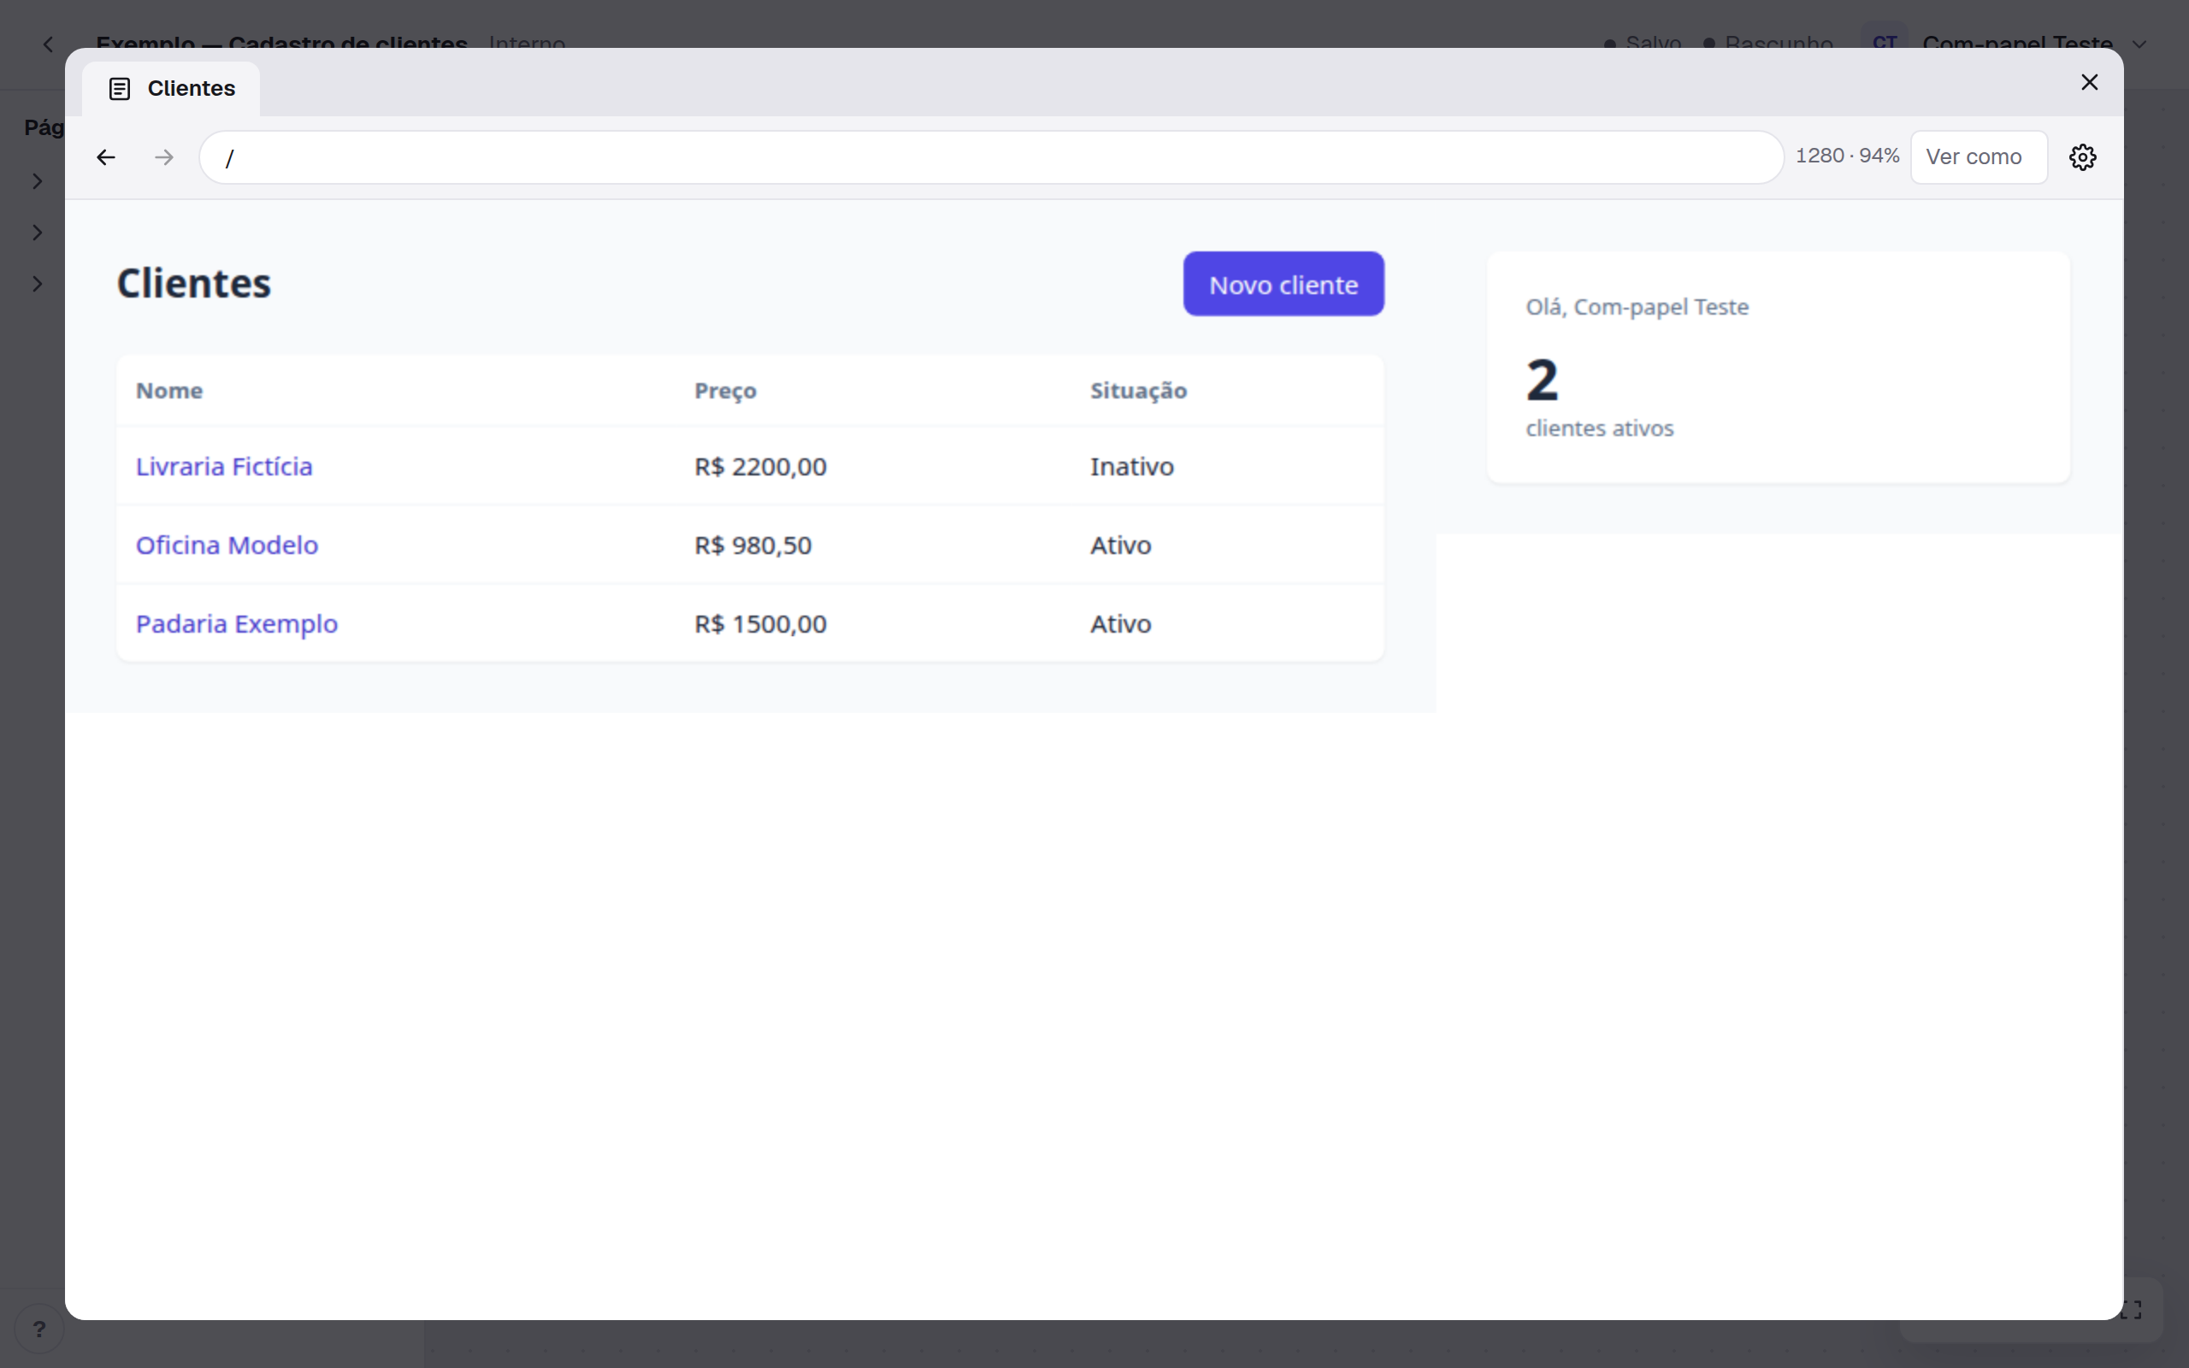Expand third sidebar tree chevron
The image size is (2189, 1368).
pos(37,284)
